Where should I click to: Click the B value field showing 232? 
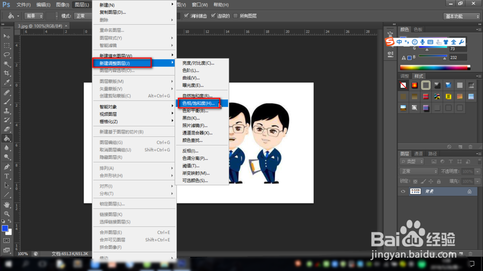click(458, 57)
